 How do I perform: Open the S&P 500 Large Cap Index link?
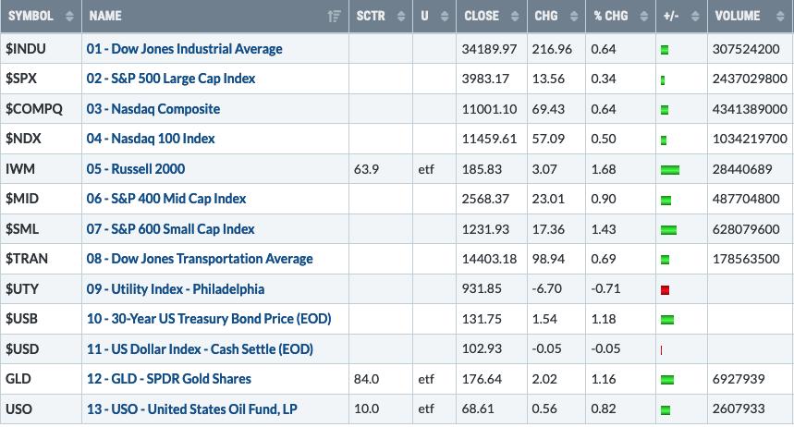tap(171, 79)
